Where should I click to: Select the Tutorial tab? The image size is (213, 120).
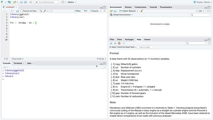(153, 7)
